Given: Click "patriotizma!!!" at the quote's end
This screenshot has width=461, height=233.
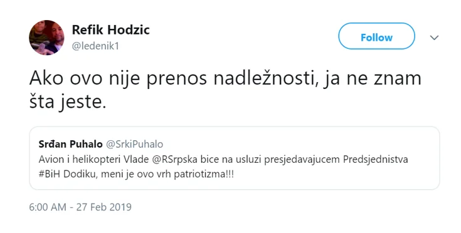Looking at the screenshot, I should click(x=204, y=174).
